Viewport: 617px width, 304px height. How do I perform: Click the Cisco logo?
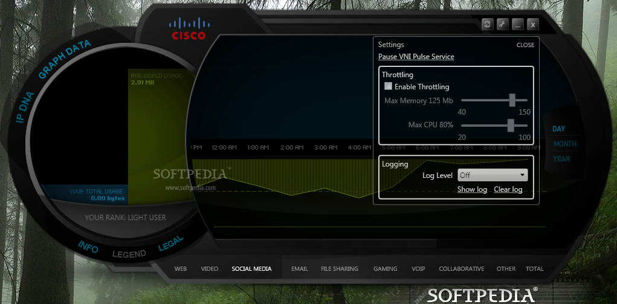coord(189,28)
